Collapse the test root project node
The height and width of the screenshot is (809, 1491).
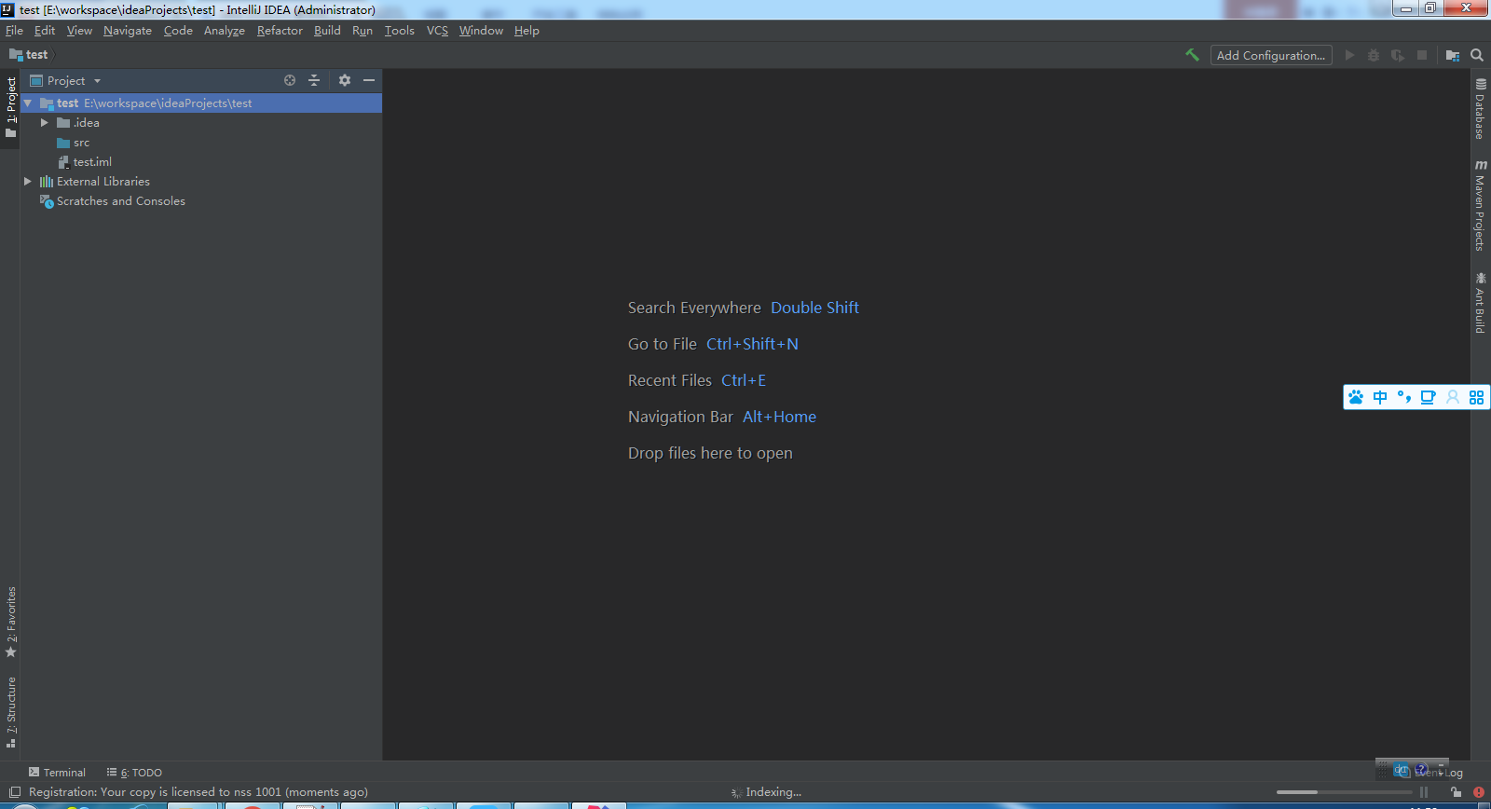(x=28, y=103)
